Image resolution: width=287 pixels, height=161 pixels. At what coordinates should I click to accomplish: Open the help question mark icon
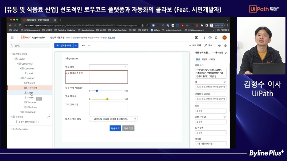210,37
